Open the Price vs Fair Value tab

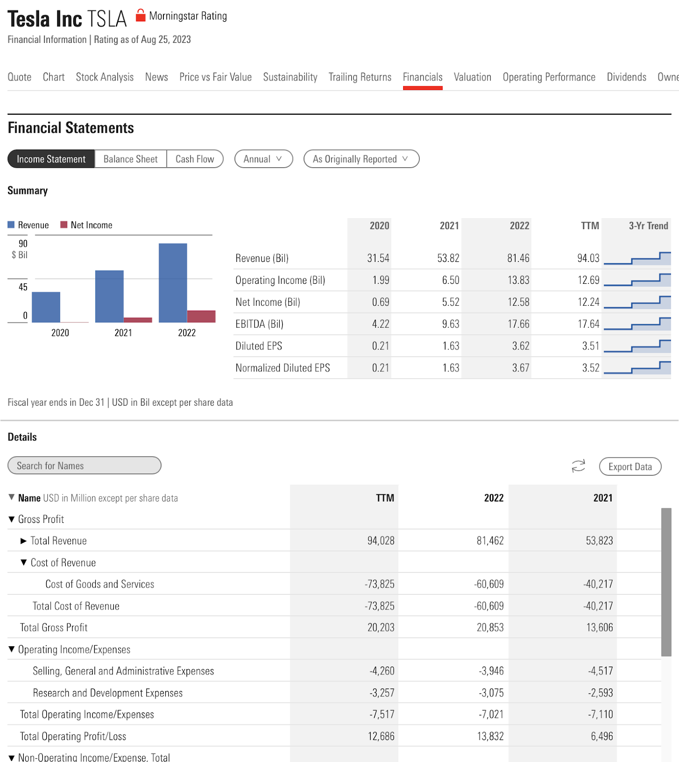pyautogui.click(x=215, y=77)
